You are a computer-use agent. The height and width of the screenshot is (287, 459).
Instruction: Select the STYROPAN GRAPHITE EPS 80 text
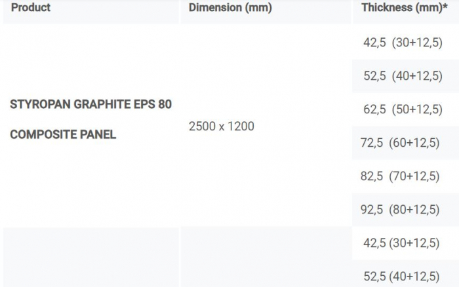click(91, 105)
